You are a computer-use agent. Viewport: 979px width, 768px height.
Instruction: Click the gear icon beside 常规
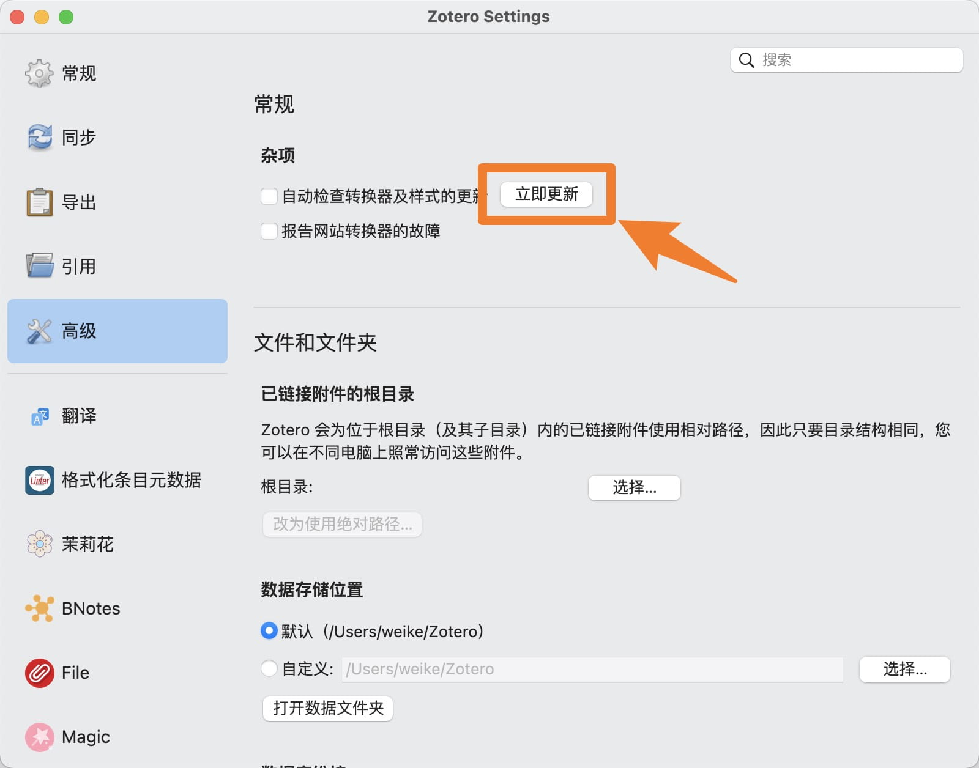(39, 73)
